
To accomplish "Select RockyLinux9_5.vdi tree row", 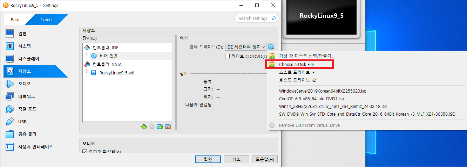I will (127, 73).
